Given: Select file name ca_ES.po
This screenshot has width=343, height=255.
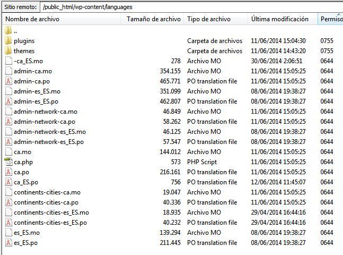Looking at the screenshot, I should click(x=26, y=182).
